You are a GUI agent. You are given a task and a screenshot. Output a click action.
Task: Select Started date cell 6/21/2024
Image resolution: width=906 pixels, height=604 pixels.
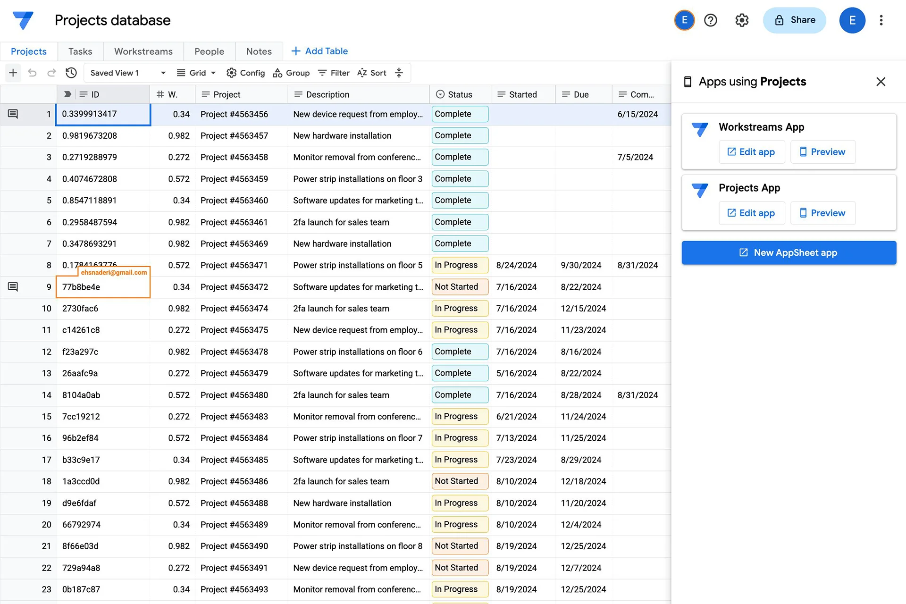[x=523, y=417]
